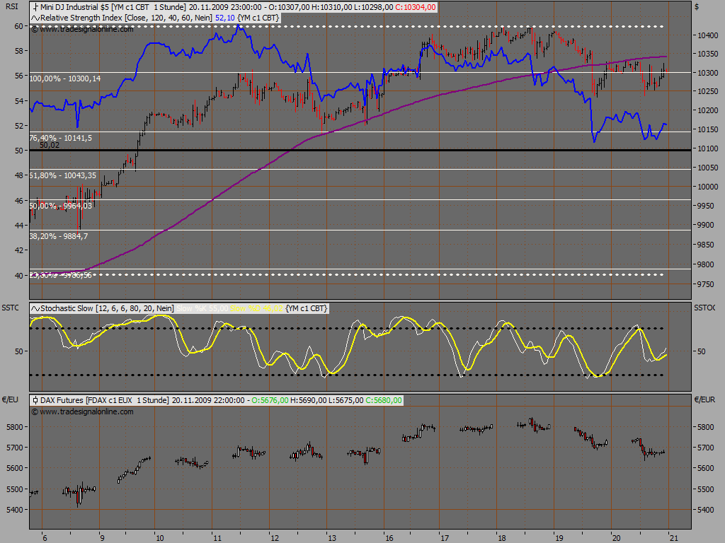Select the Stochastic Slow [12, 6, 6, 80, 20, Nein] label
725x543 pixels.
pyautogui.click(x=108, y=308)
